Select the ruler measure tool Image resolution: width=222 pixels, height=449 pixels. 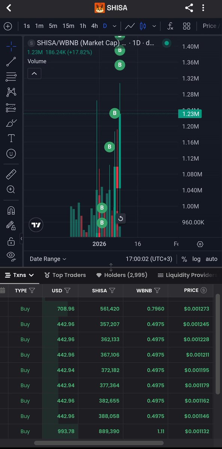pos(11,174)
